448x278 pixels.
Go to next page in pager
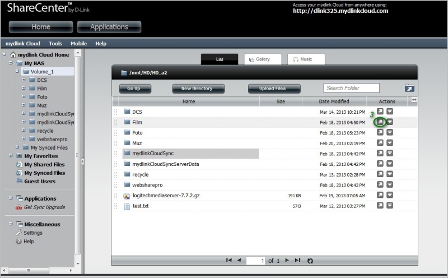pyautogui.click(x=287, y=260)
